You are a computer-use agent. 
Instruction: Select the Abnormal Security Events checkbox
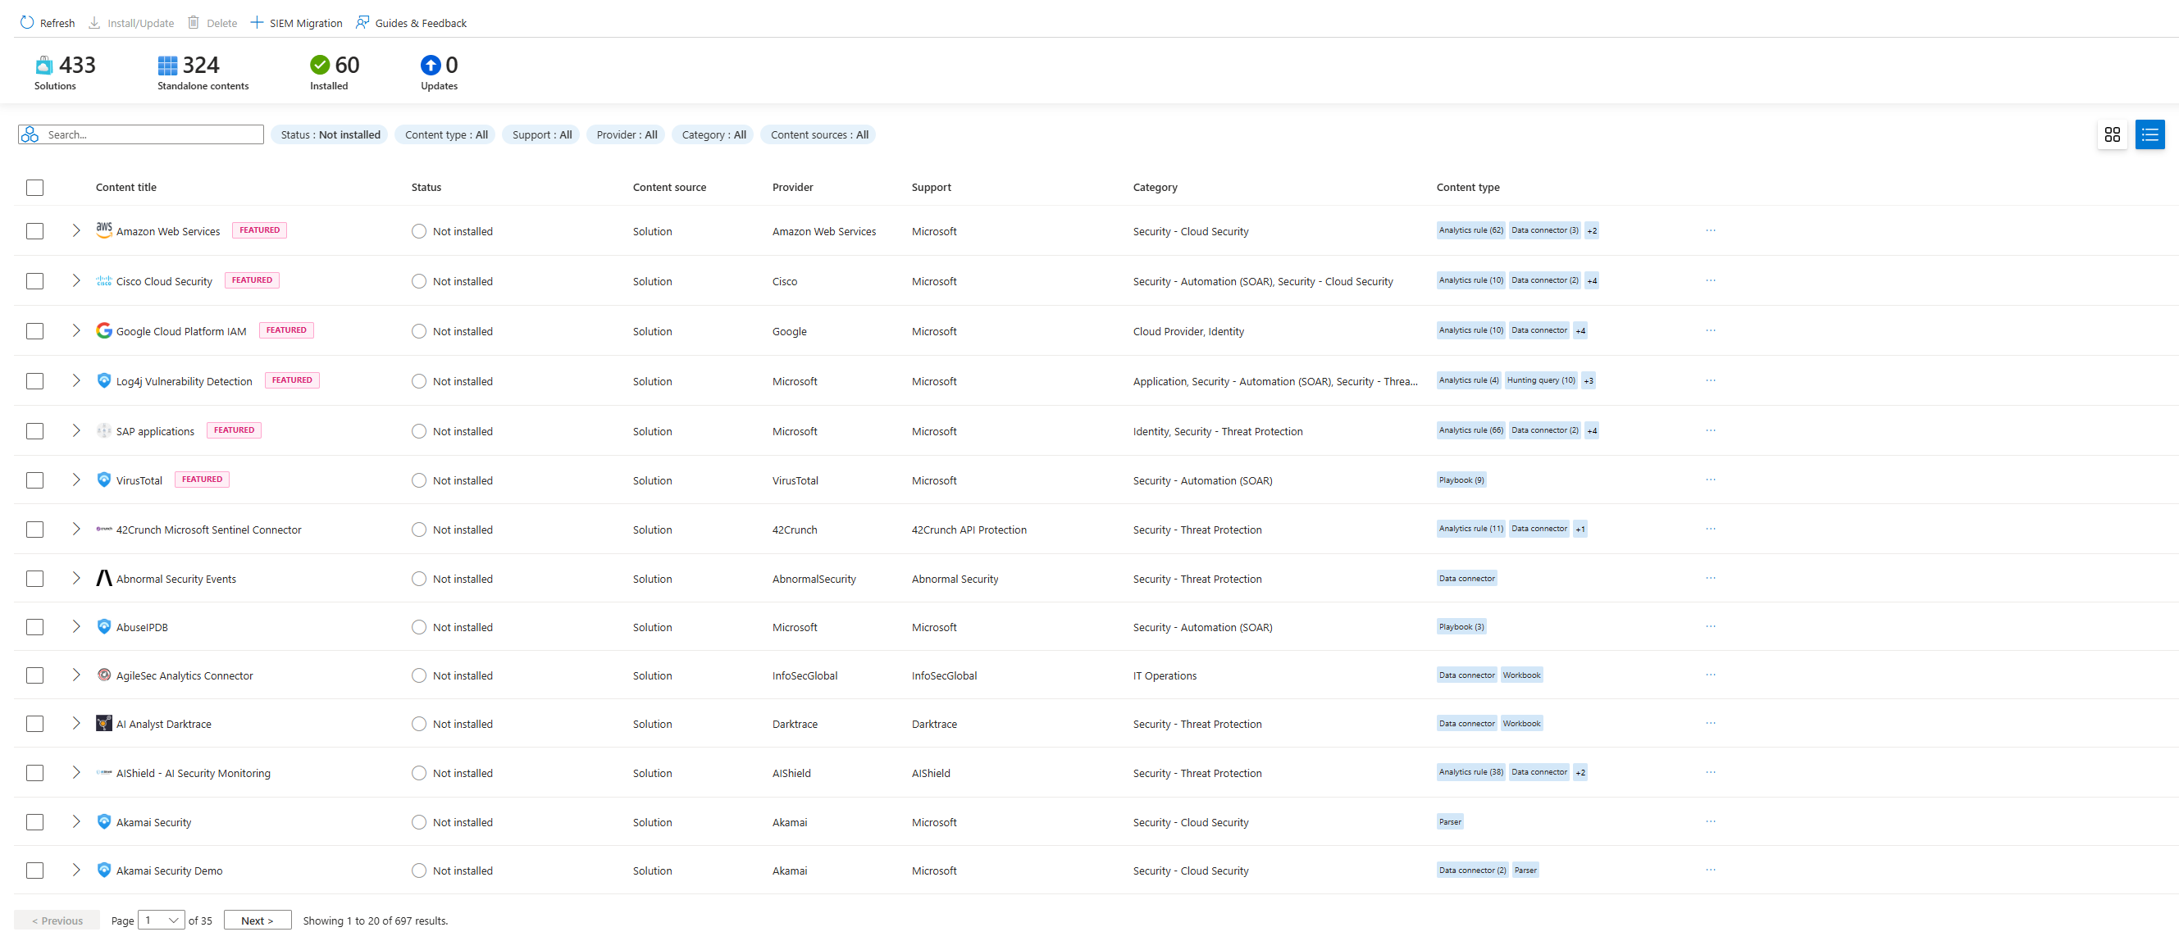(34, 580)
